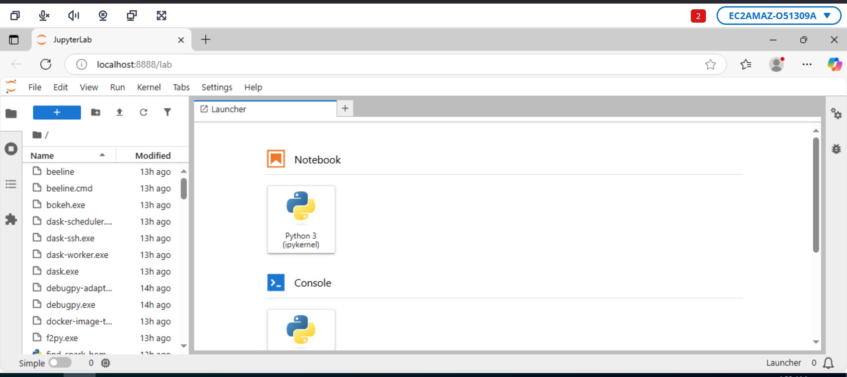Click the launcher vertical scrollbar thumb
Screen dimensions: 847x377
pos(815,195)
